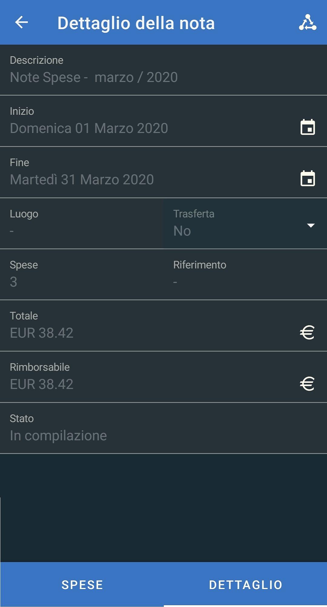Tap the Dettaglio della nota title
Screen dimensions: 327x607
136,23
